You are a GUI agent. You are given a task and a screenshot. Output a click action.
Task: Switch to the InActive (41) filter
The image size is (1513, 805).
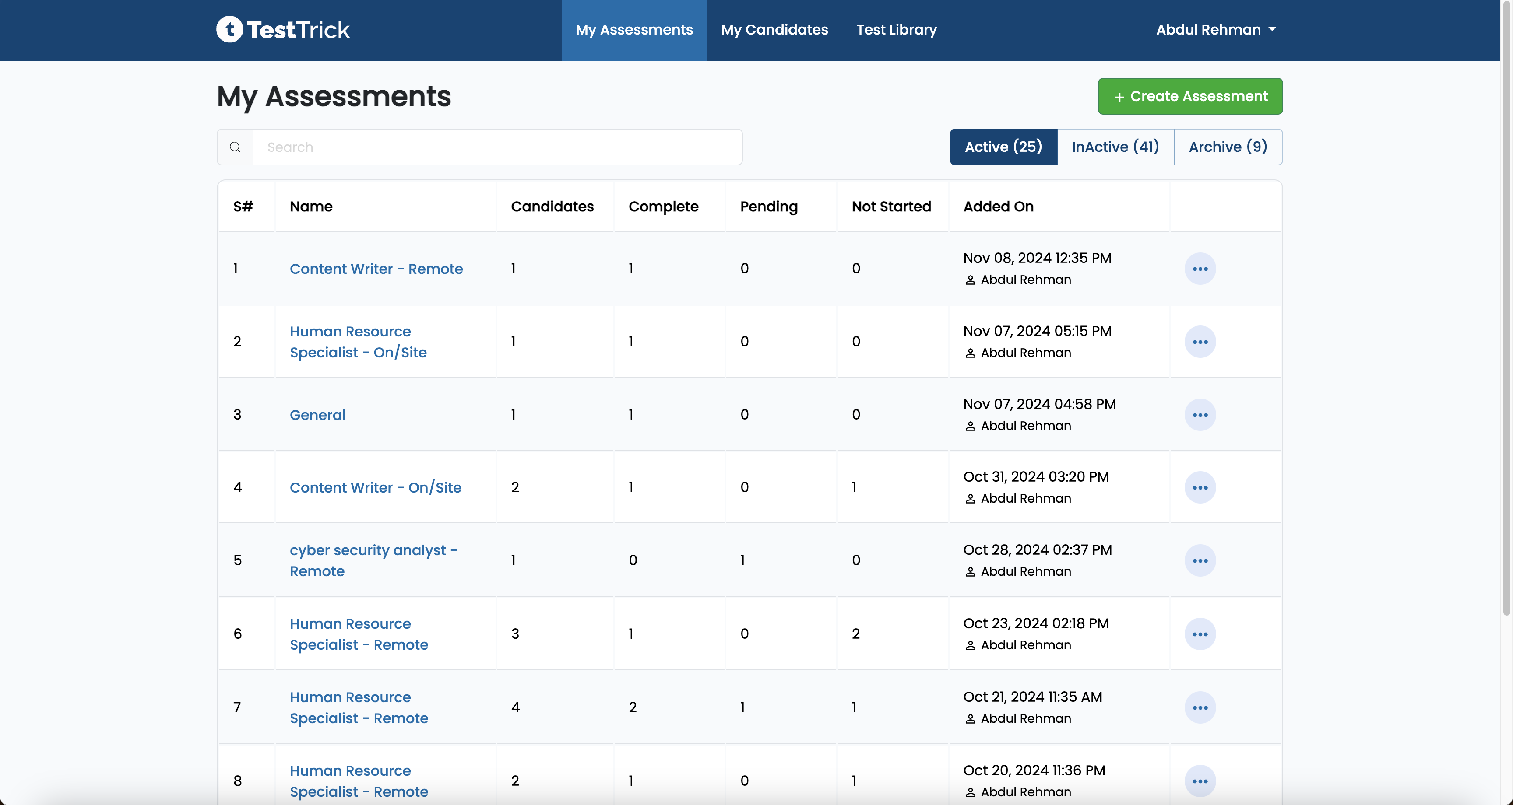click(1115, 147)
